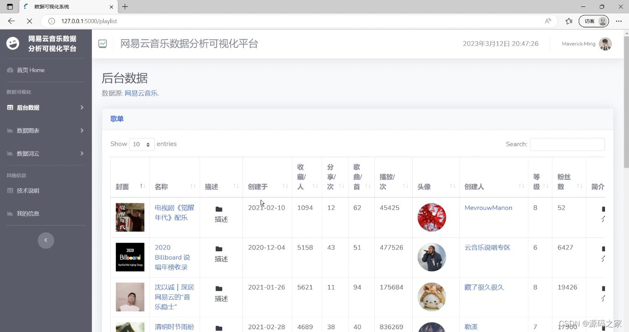Open the 技术说明 sidebar page
This screenshot has width=629, height=332.
[x=28, y=190]
